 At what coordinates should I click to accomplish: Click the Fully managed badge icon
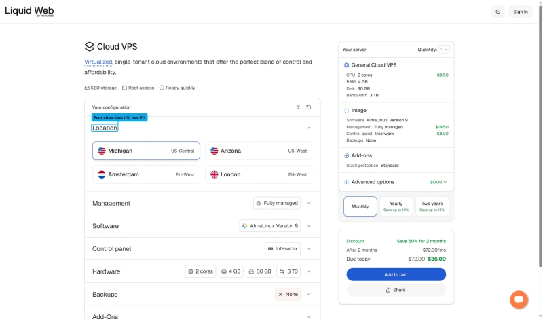(259, 204)
